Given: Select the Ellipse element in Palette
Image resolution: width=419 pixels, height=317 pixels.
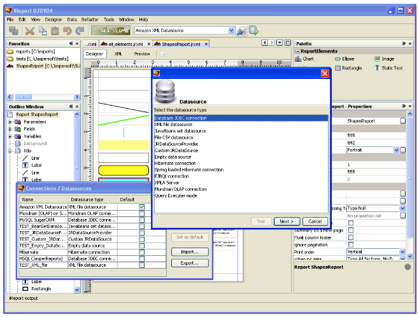Looking at the screenshot, I should click(x=344, y=59).
